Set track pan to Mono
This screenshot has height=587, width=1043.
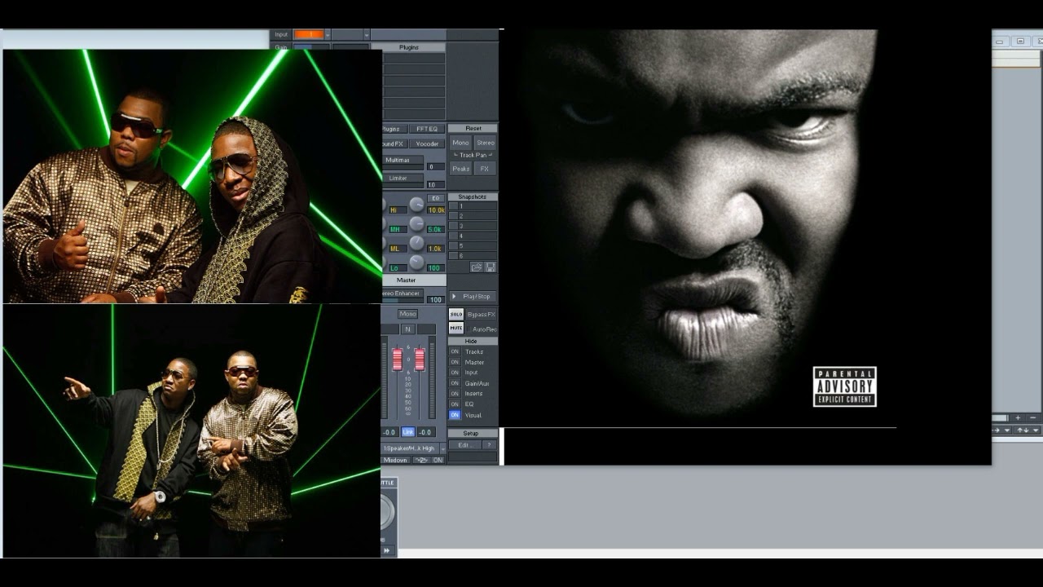pos(460,143)
